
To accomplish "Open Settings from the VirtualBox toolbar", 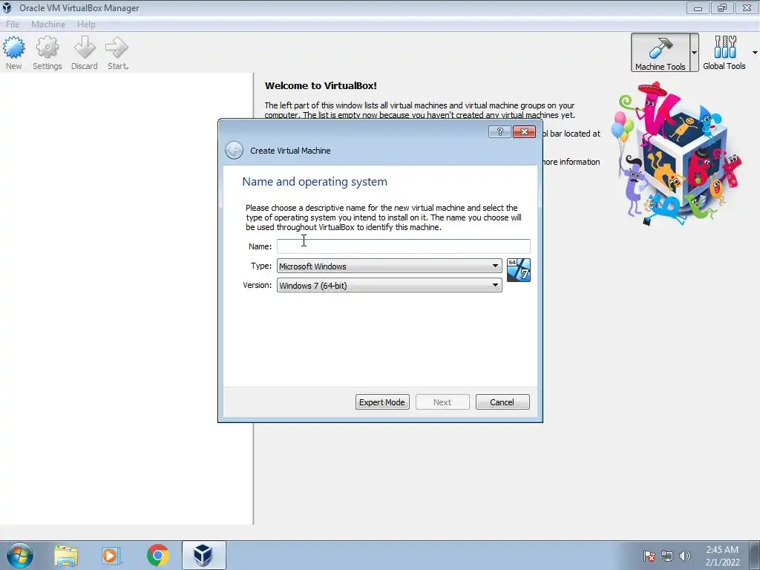I will tap(47, 53).
